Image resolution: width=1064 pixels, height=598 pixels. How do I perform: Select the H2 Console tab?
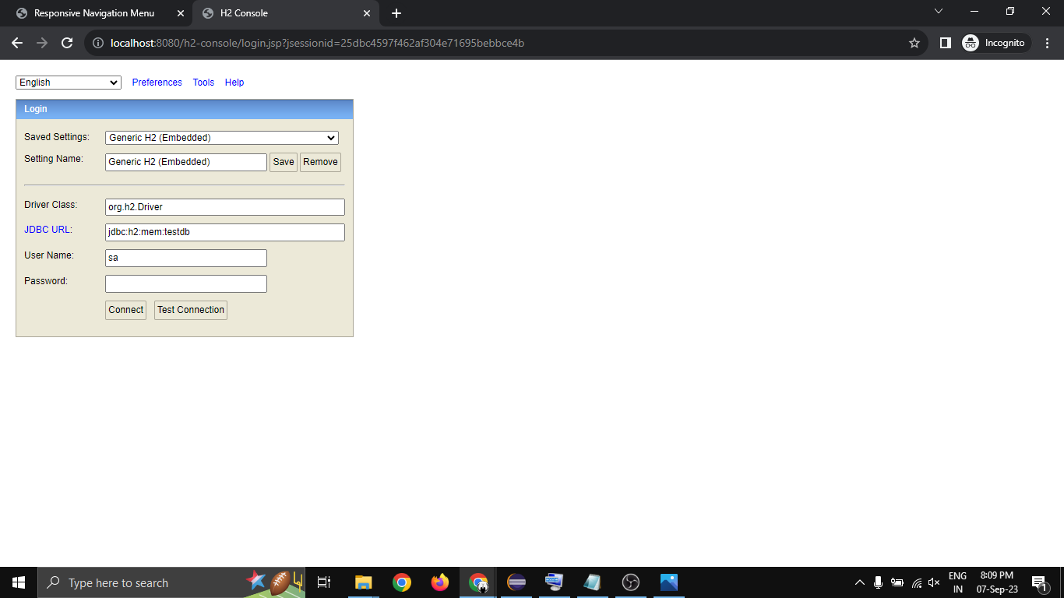coord(285,13)
